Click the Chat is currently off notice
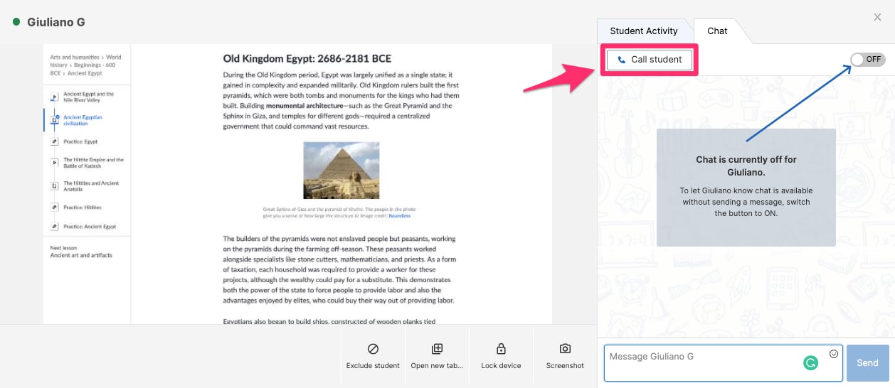The width and height of the screenshot is (895, 388). [x=746, y=188]
